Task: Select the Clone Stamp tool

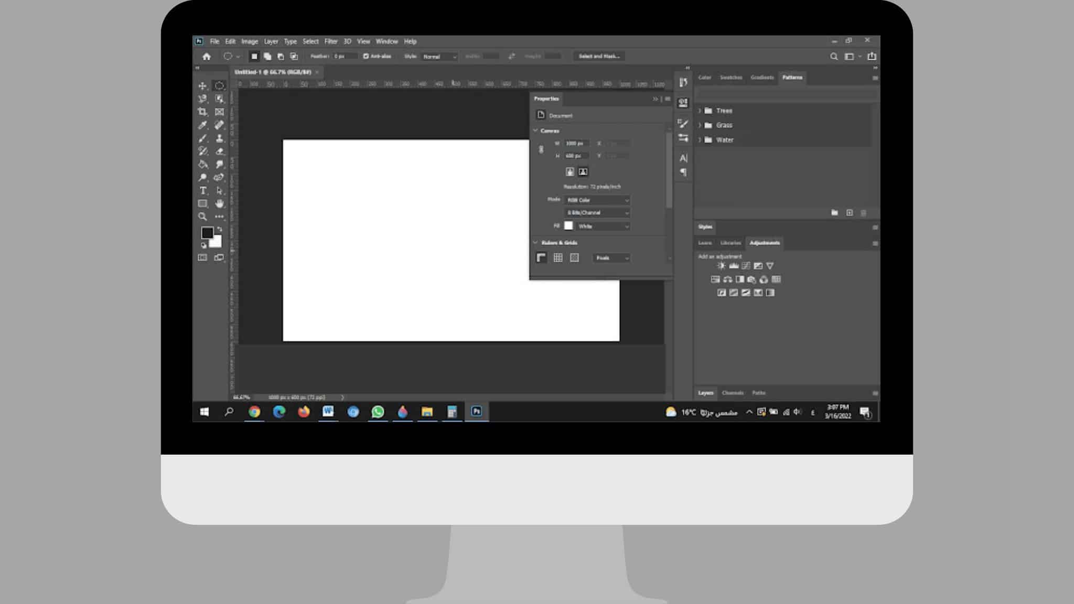Action: pos(219,138)
